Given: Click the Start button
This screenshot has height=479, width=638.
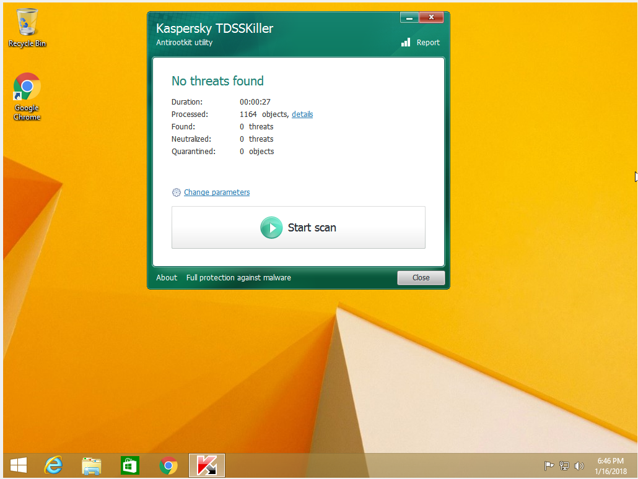Looking at the screenshot, I should tap(18, 465).
